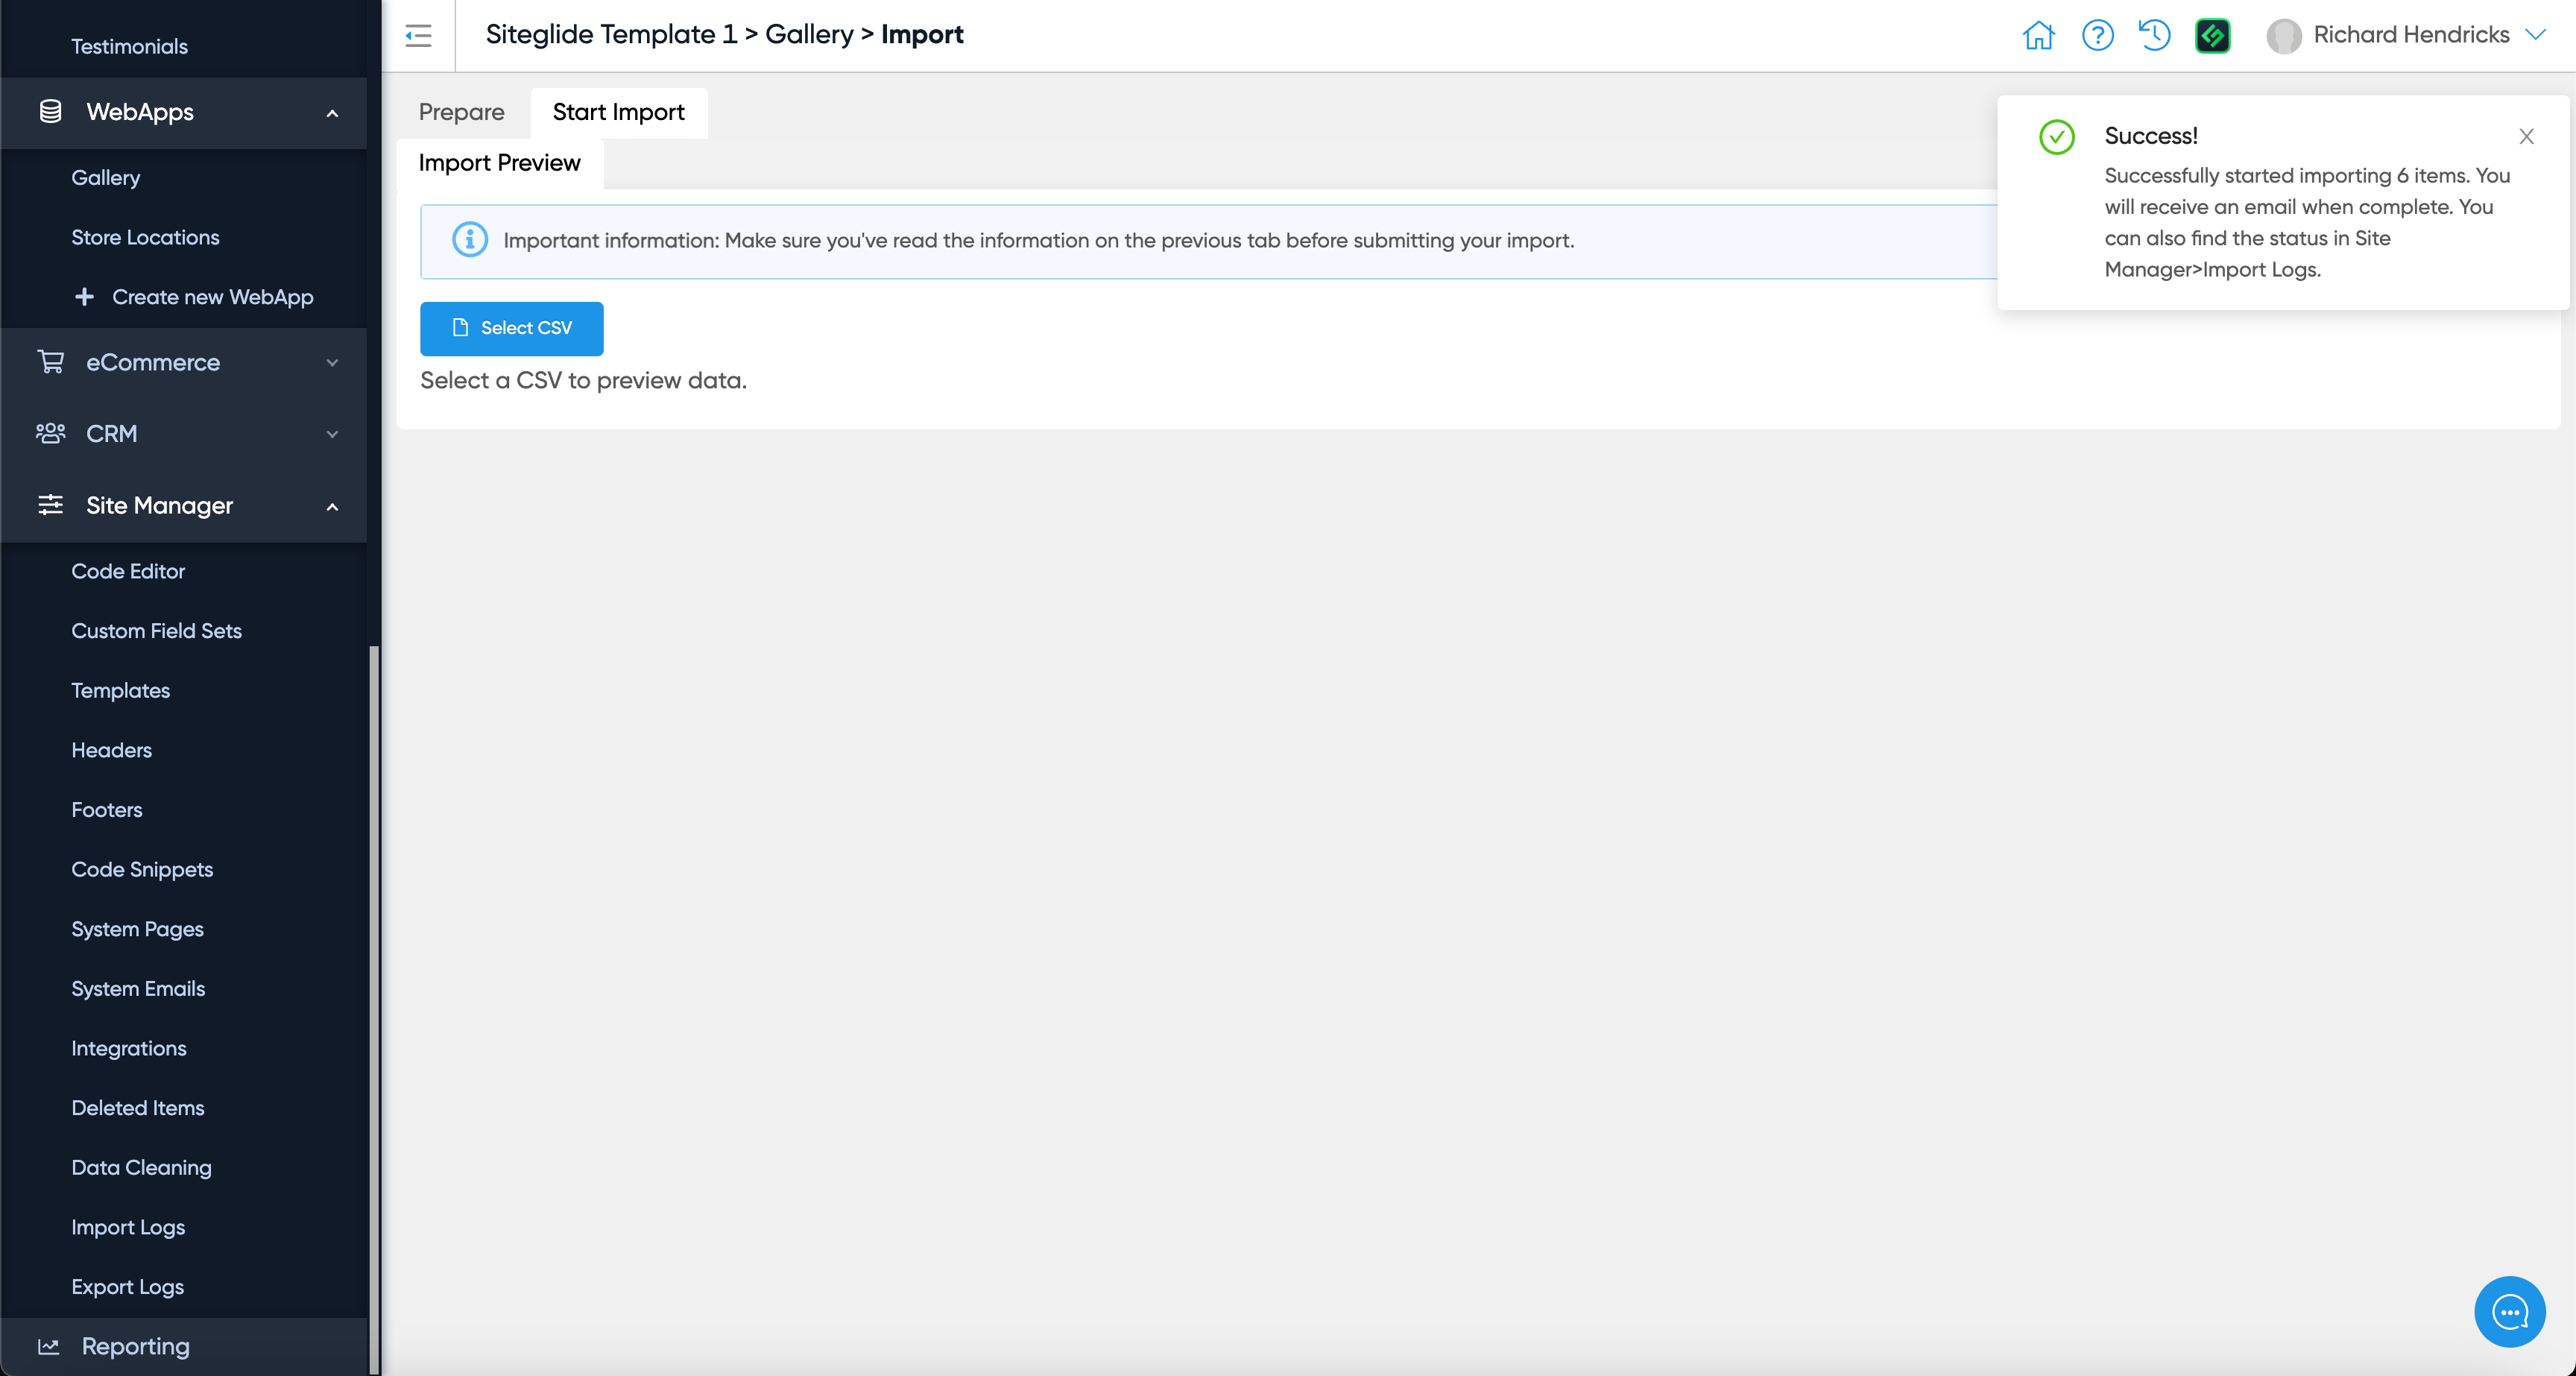The image size is (2576, 1376).
Task: Expand the CRM section chevron
Action: [x=332, y=434]
